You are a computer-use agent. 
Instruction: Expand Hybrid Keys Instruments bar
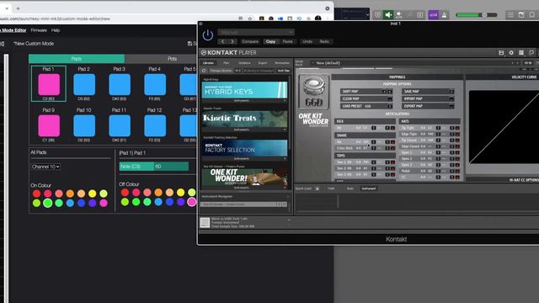[244, 101]
